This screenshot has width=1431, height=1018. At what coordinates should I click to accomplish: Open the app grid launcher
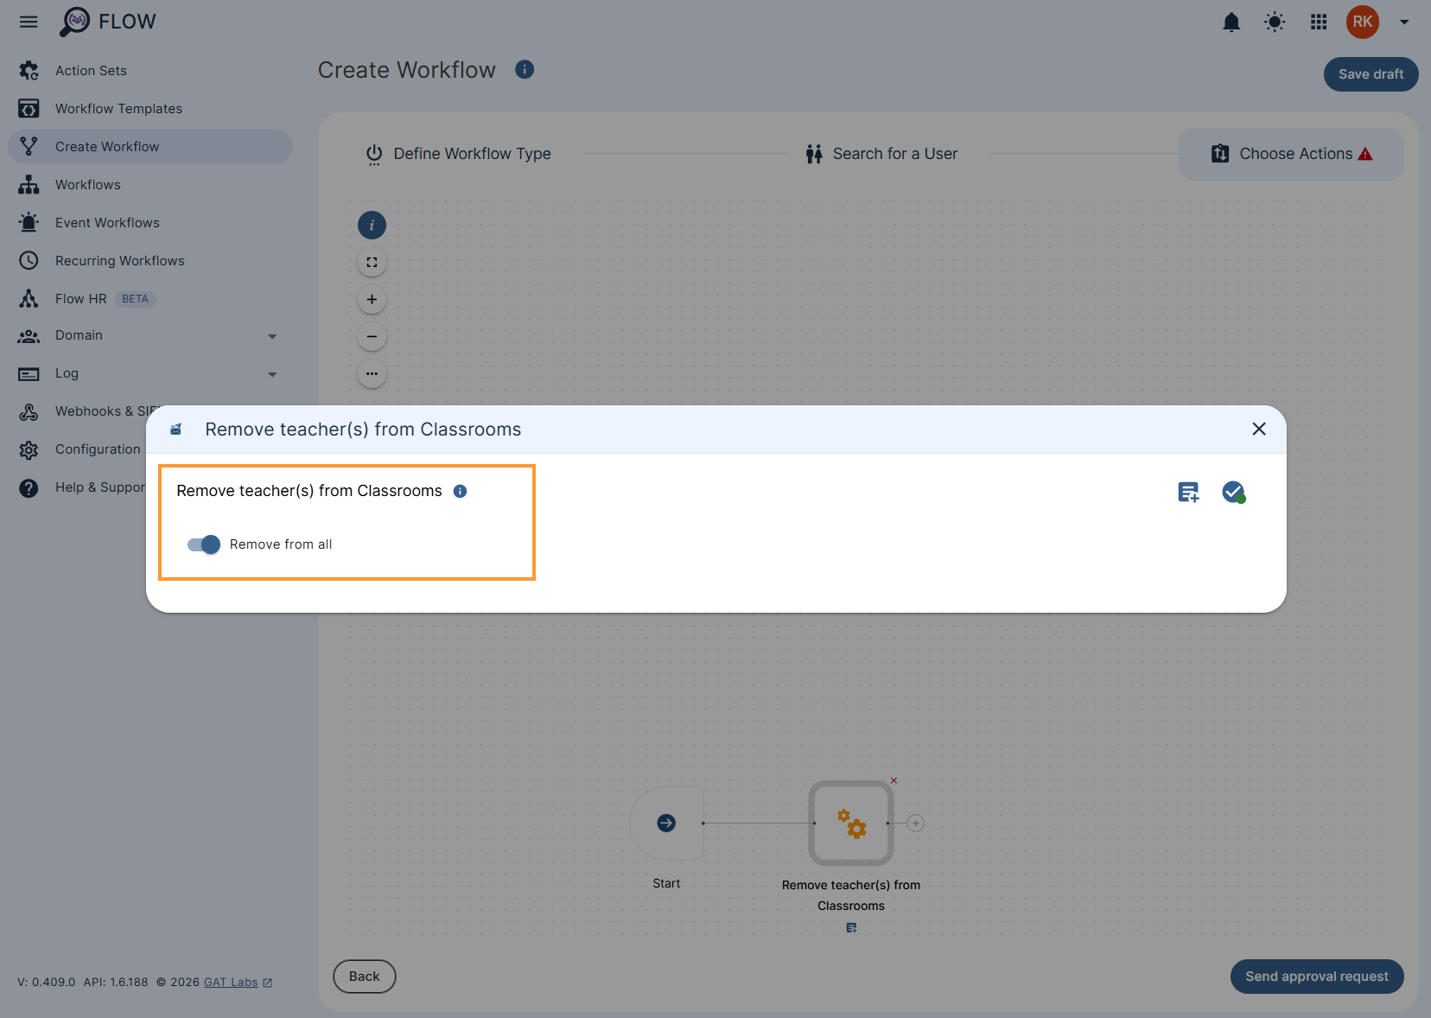pos(1318,22)
